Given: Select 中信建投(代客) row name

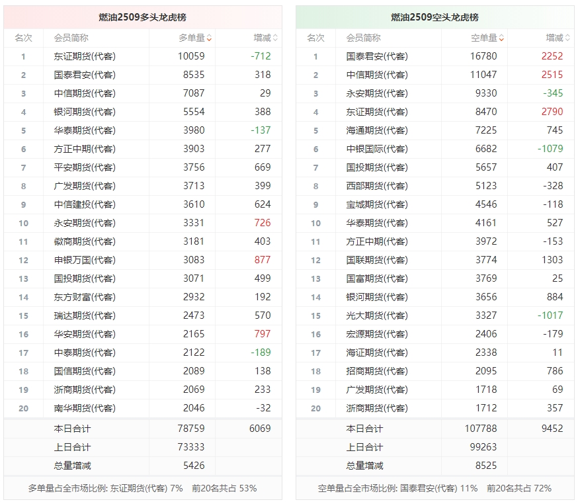Looking at the screenshot, I should 85,204.
